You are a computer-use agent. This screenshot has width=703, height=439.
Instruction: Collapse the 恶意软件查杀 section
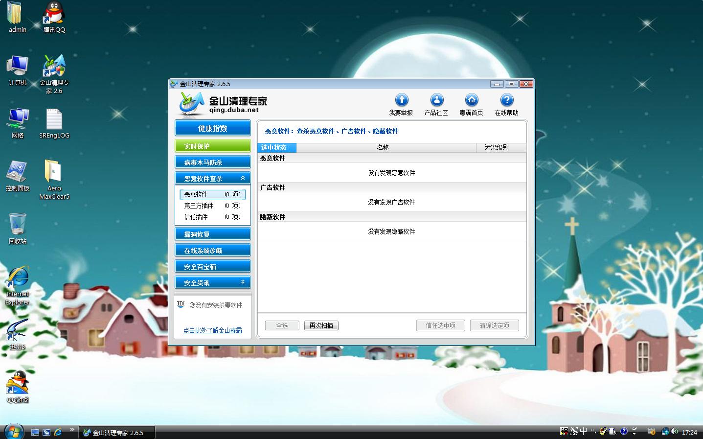pyautogui.click(x=243, y=178)
